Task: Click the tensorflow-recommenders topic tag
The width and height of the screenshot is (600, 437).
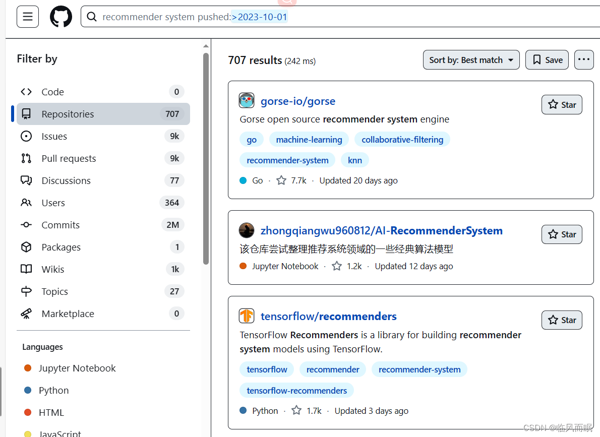Action: click(x=296, y=391)
